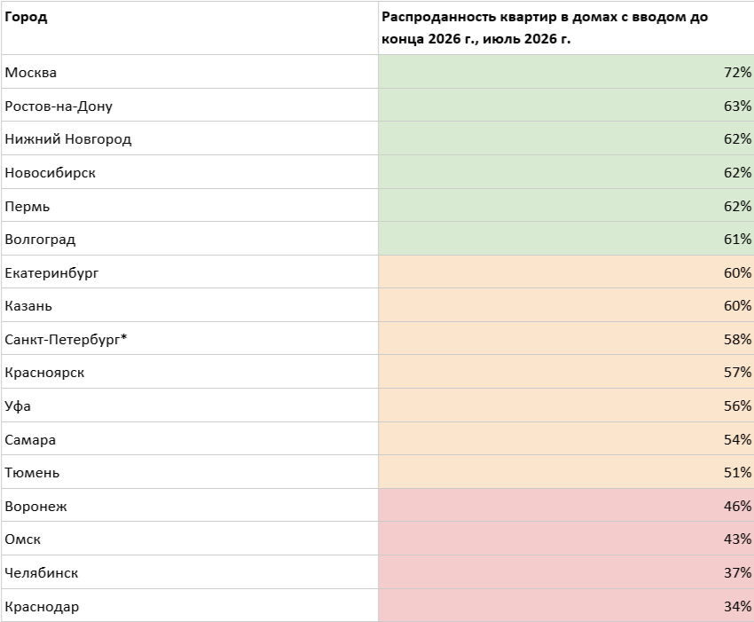The width and height of the screenshot is (754, 622).
Task: Select the 61% cell for Волгоград
Action: point(566,239)
